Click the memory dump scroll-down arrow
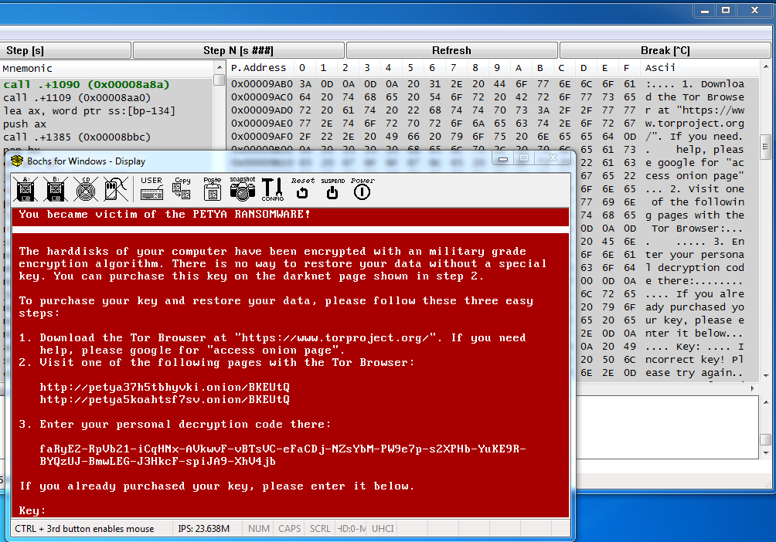 click(x=766, y=376)
